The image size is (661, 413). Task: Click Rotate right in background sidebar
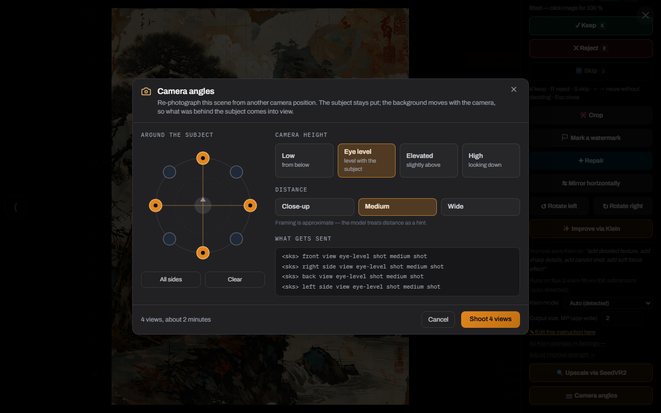623,206
